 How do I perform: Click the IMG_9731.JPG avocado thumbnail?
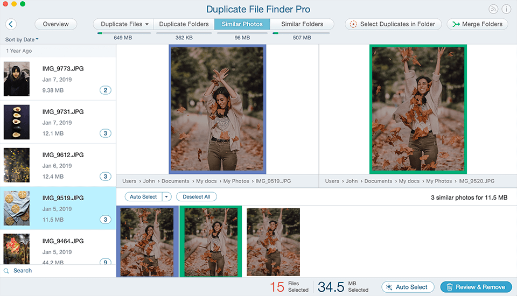tap(17, 122)
